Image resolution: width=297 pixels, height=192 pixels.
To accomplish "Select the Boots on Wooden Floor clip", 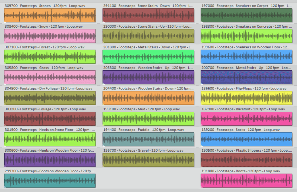I will click(x=50, y=181).
